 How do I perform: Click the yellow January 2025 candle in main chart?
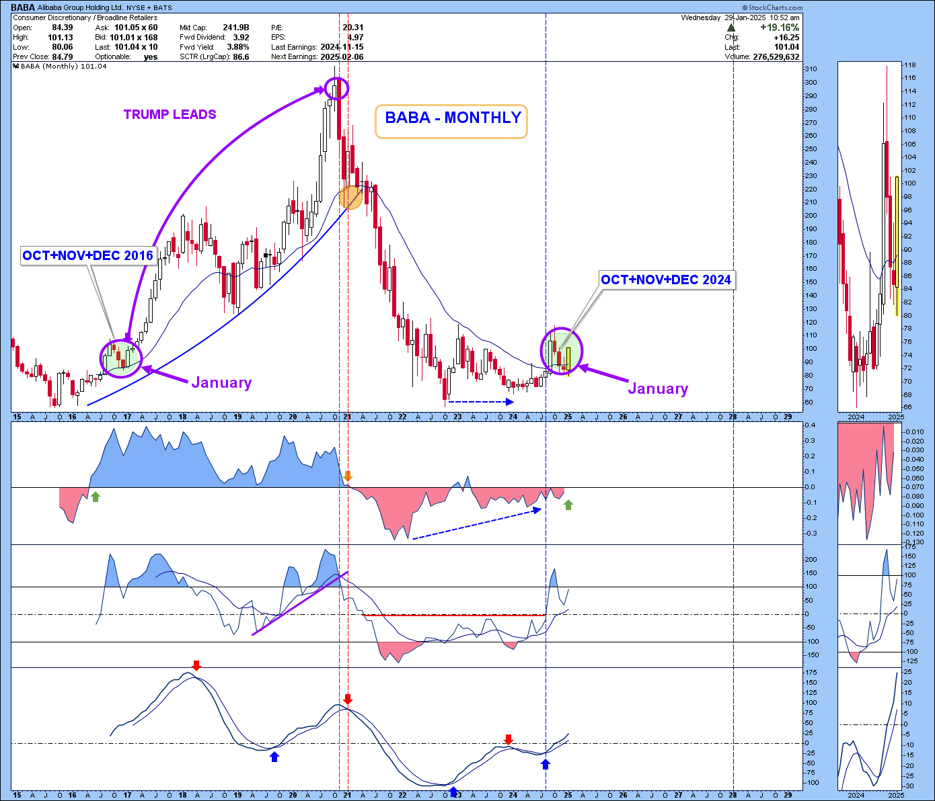pos(568,360)
